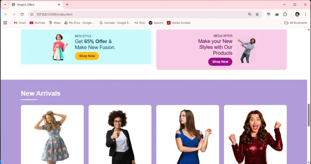Screen dimensions: 311x164
Task: Reload the page with the refresh icon
Action: click(22, 14)
